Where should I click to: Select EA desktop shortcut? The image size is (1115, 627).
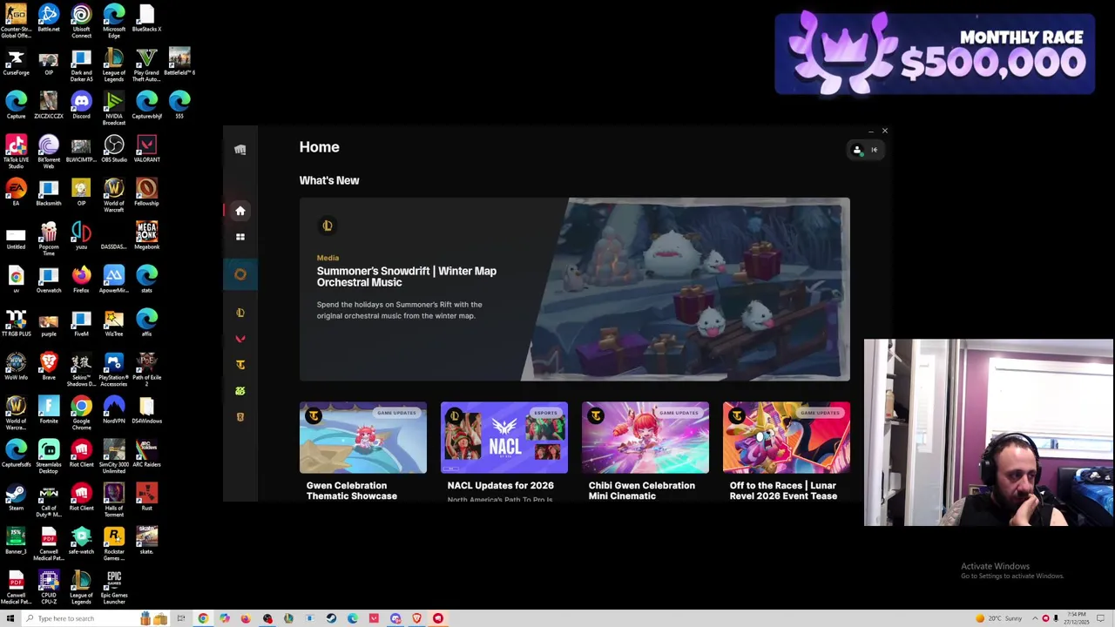pyautogui.click(x=16, y=192)
